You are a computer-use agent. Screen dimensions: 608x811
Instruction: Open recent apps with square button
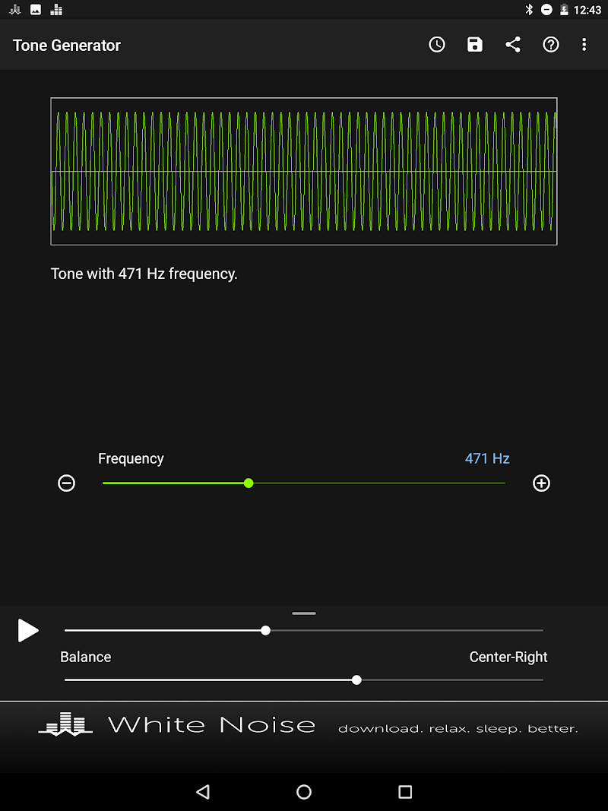tap(405, 792)
